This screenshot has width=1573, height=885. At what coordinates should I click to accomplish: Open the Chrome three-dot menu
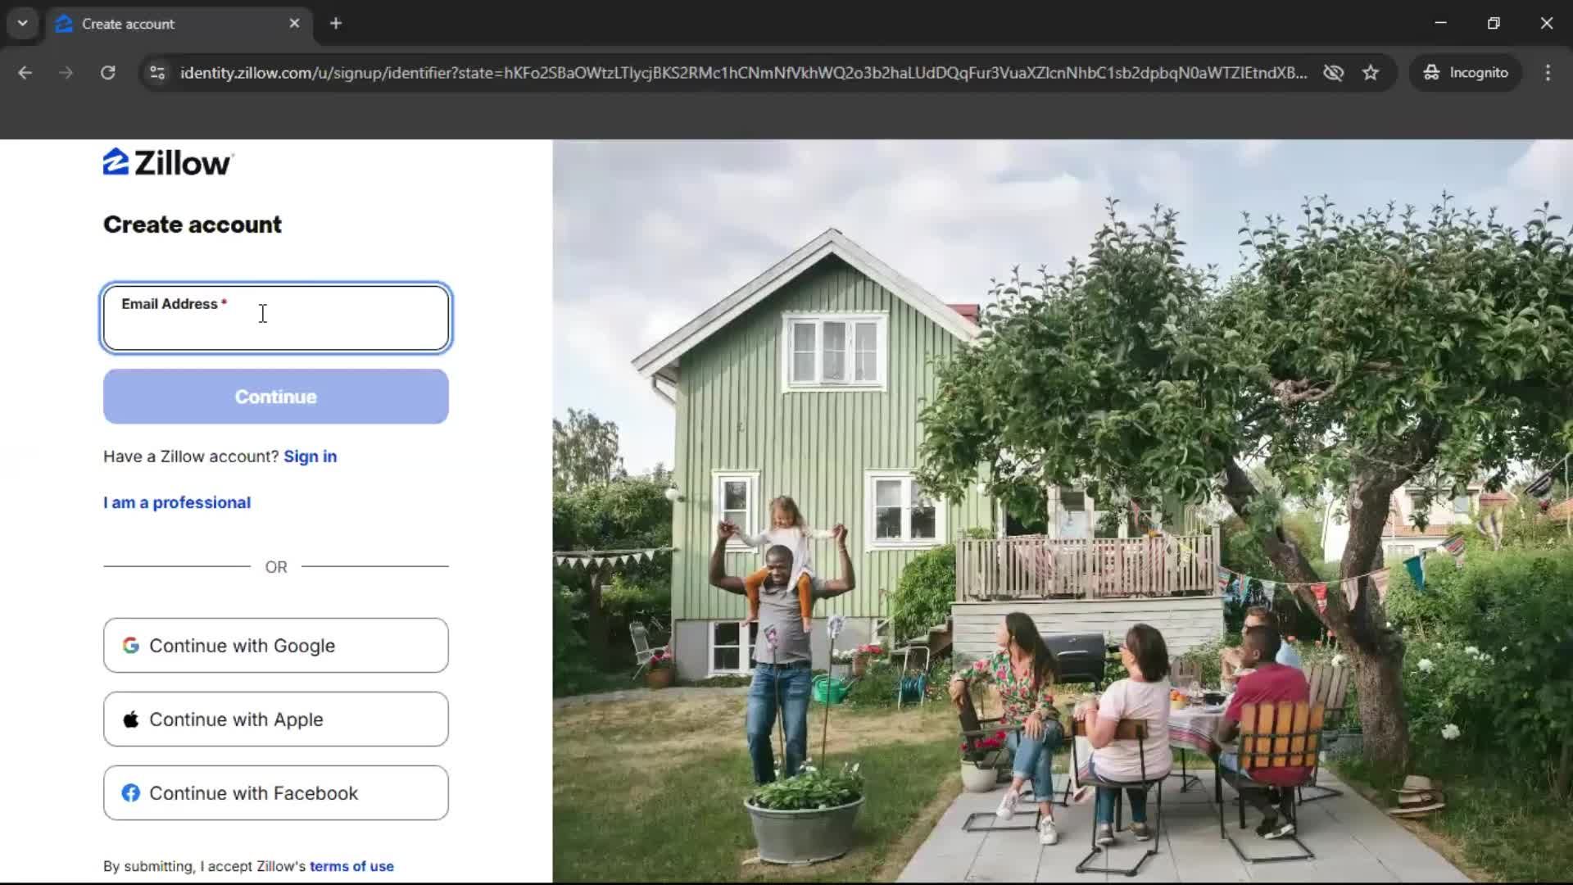(1548, 72)
